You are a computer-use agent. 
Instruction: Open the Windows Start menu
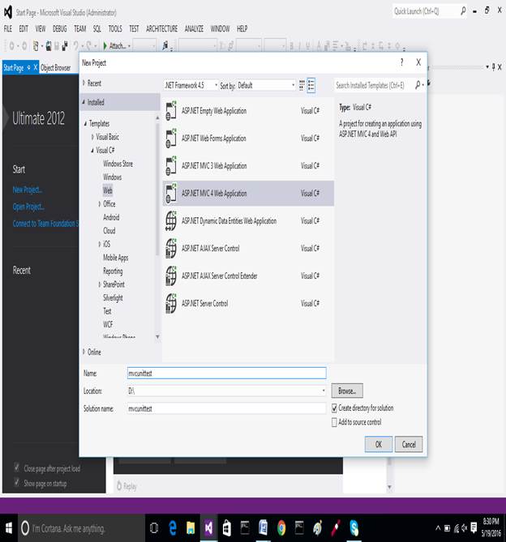point(9,528)
